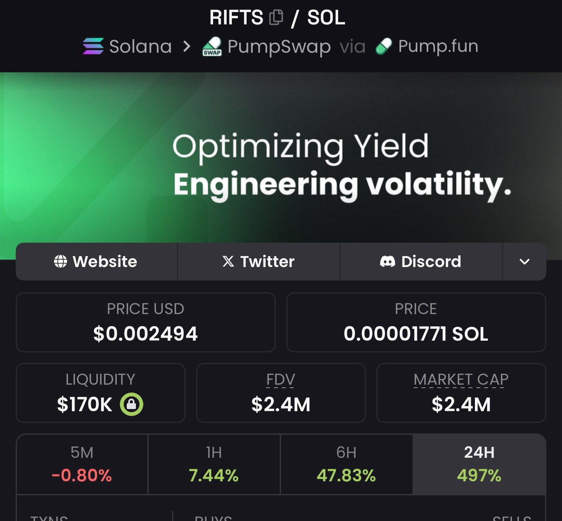562x521 pixels.
Task: Click the green liquidity lock icon
Action: click(x=132, y=404)
